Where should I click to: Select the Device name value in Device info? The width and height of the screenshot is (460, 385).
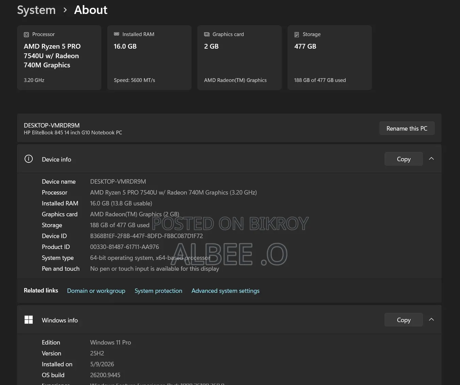[118, 182]
